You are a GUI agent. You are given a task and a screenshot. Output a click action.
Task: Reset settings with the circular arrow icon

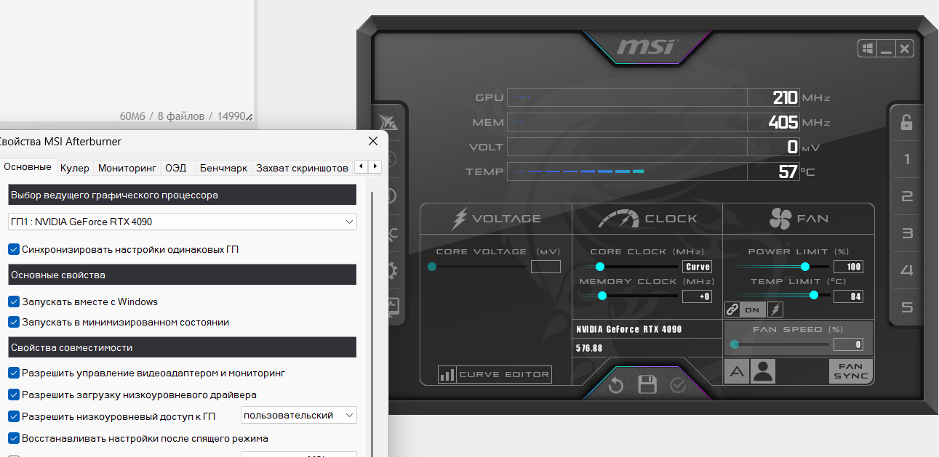pyautogui.click(x=616, y=385)
